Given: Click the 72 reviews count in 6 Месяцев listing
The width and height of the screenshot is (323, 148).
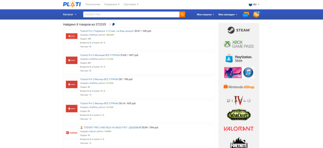Looking at the screenshot, I should (101, 67).
